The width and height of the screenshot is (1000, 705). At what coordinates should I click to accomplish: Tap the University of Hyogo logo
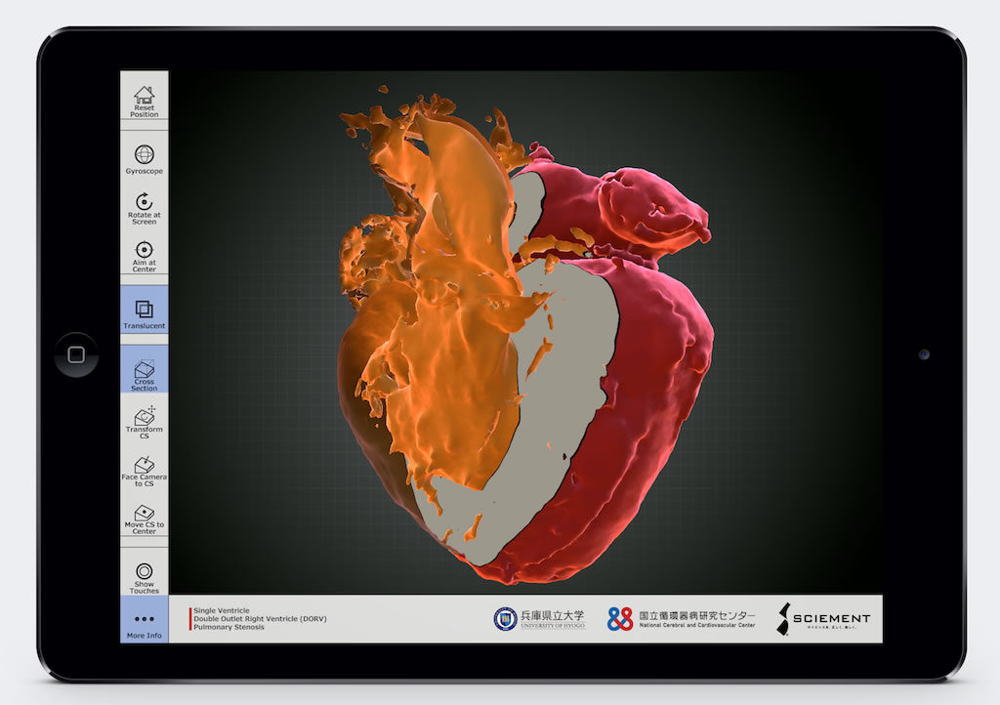click(539, 619)
